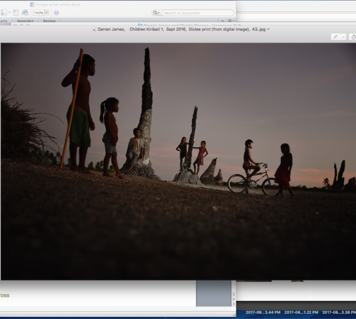Click the purple help icon in Word toolbar
356x319 pixels.
56,12
